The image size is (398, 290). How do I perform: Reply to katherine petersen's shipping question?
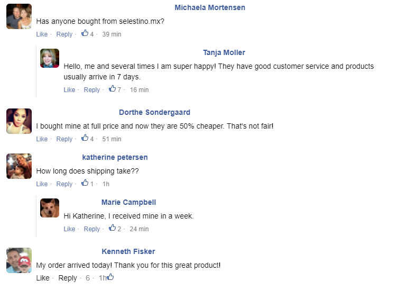(x=64, y=184)
